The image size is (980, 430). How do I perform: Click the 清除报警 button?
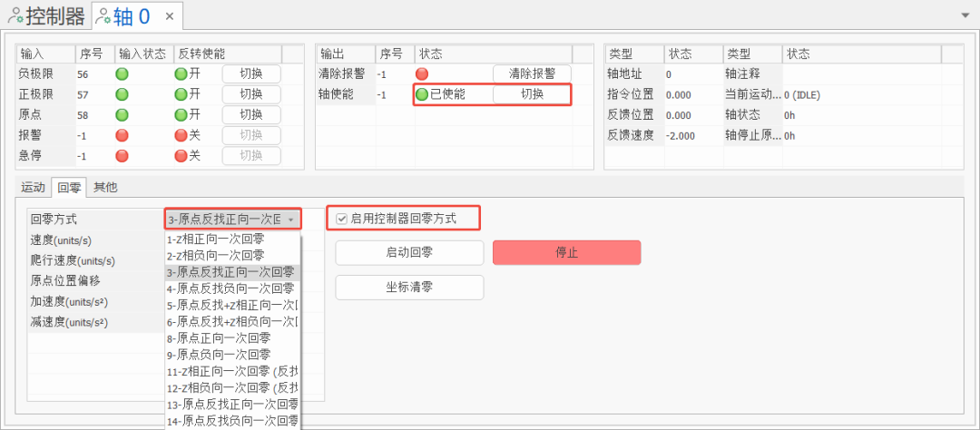click(x=532, y=73)
